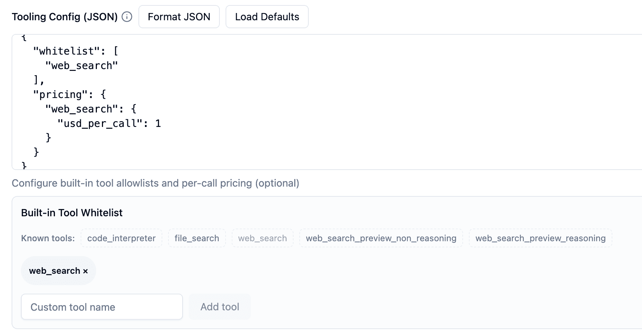
Task: Click the closing brace at the editor bottom
Action: click(x=23, y=165)
